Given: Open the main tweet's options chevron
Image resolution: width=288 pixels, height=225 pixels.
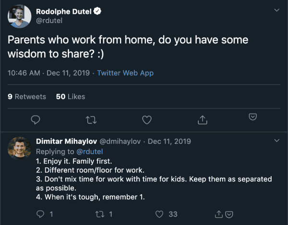Looking at the screenshot, I should (276, 10).
